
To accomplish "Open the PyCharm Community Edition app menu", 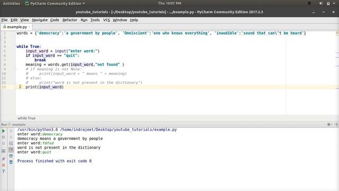I will (55, 3).
